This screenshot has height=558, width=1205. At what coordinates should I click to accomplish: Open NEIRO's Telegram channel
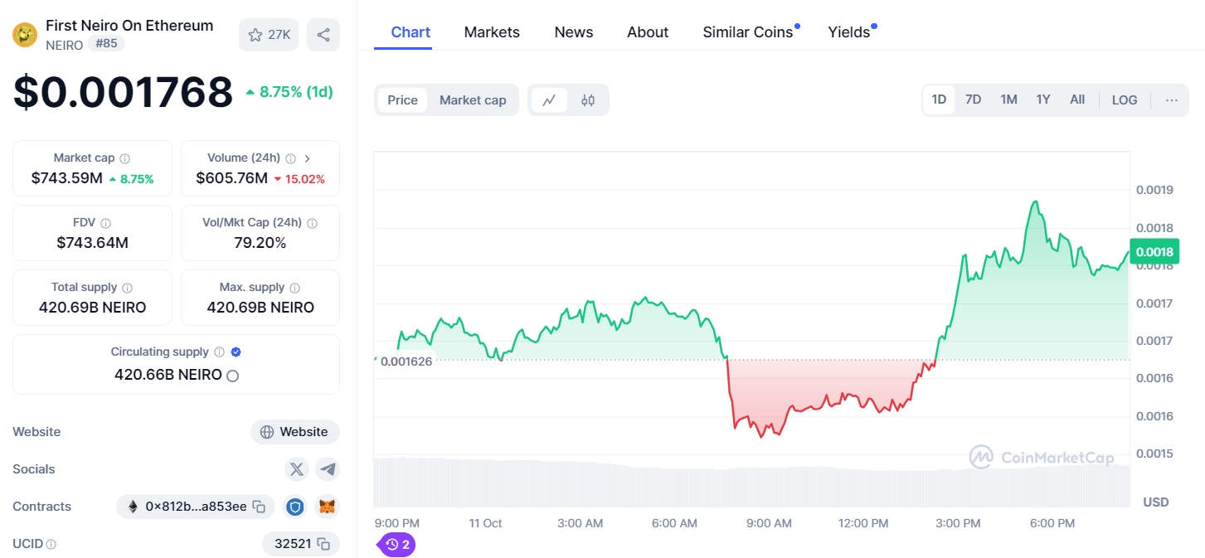click(x=327, y=468)
